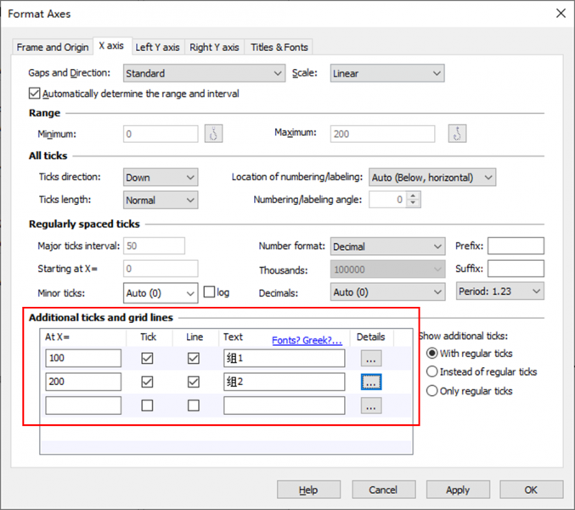Click the Prefix text field
This screenshot has width=575, height=510.
point(515,246)
